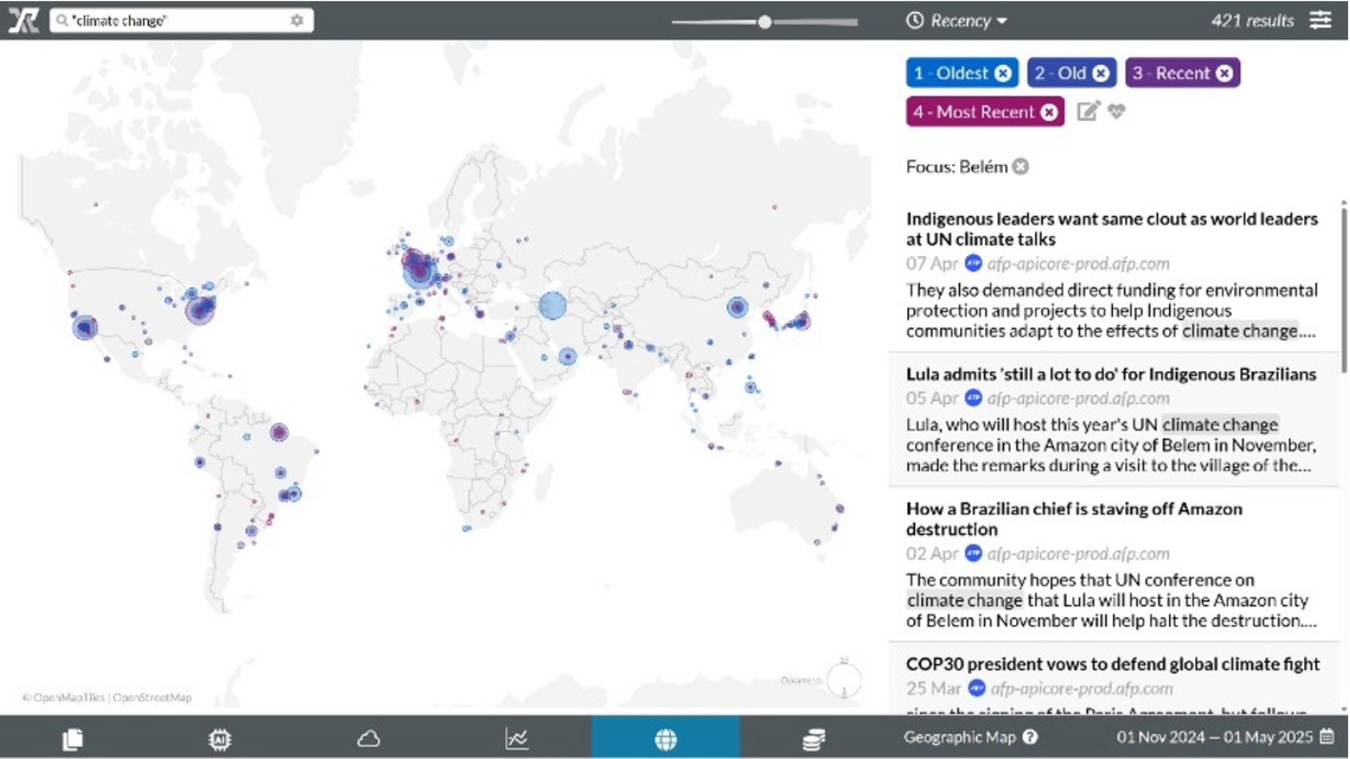Switch to the cloud view
This screenshot has height=759, width=1350.
pyautogui.click(x=368, y=738)
